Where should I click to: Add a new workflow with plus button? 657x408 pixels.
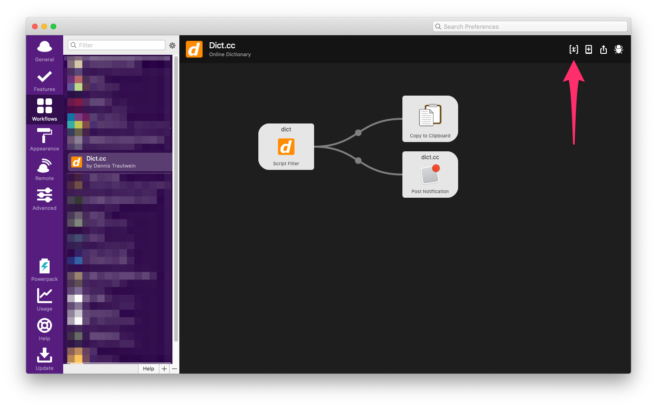[x=164, y=369]
